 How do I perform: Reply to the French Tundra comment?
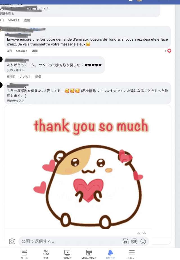[x=35, y=51]
